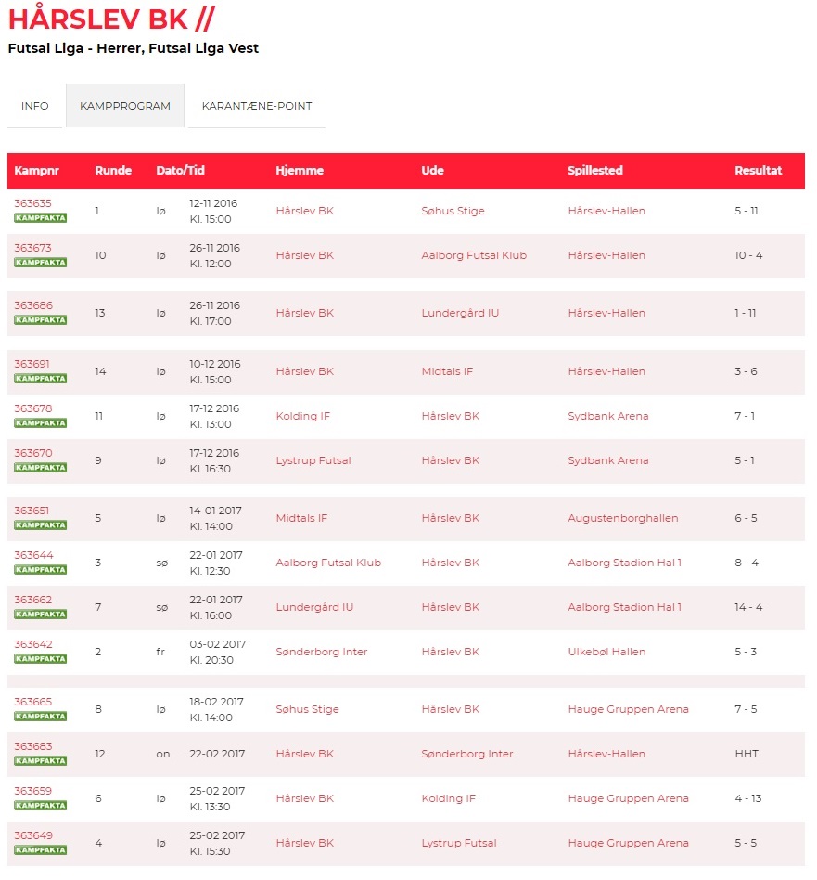
Task: Click the Resultat column header
Action: [x=758, y=171]
